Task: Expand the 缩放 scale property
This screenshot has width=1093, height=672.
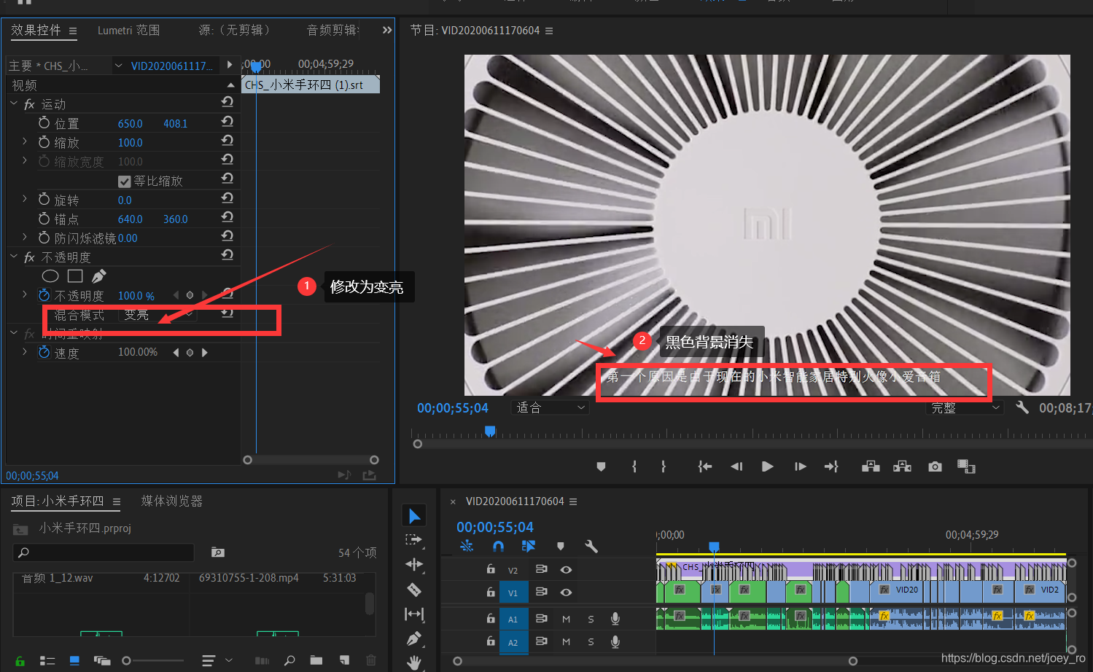Action: click(25, 141)
